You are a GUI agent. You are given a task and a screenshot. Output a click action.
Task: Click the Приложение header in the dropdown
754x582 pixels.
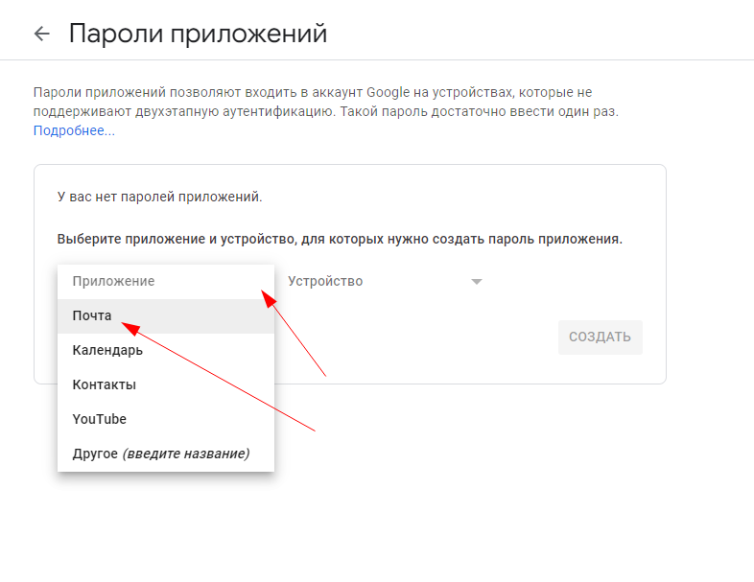[x=113, y=281]
